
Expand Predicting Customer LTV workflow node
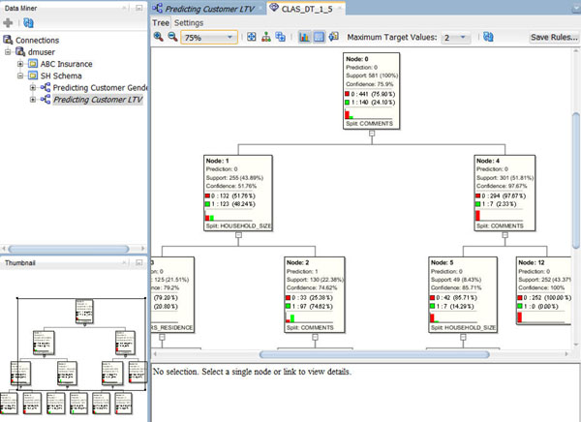click(x=33, y=100)
